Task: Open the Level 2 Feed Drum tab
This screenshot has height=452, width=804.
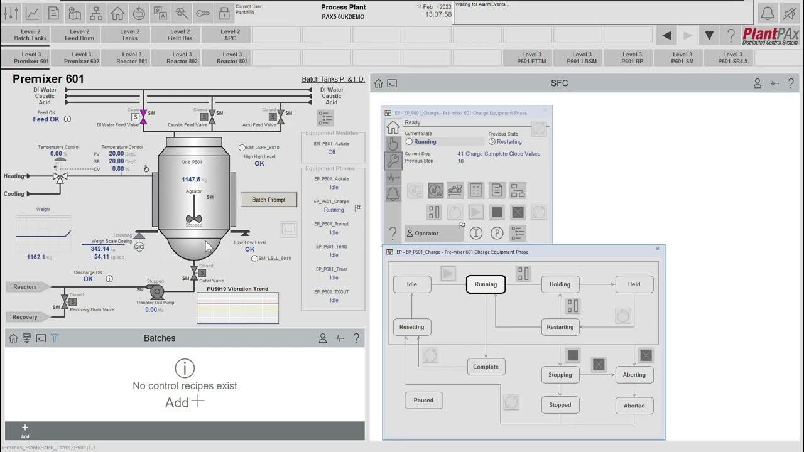Action: point(80,35)
